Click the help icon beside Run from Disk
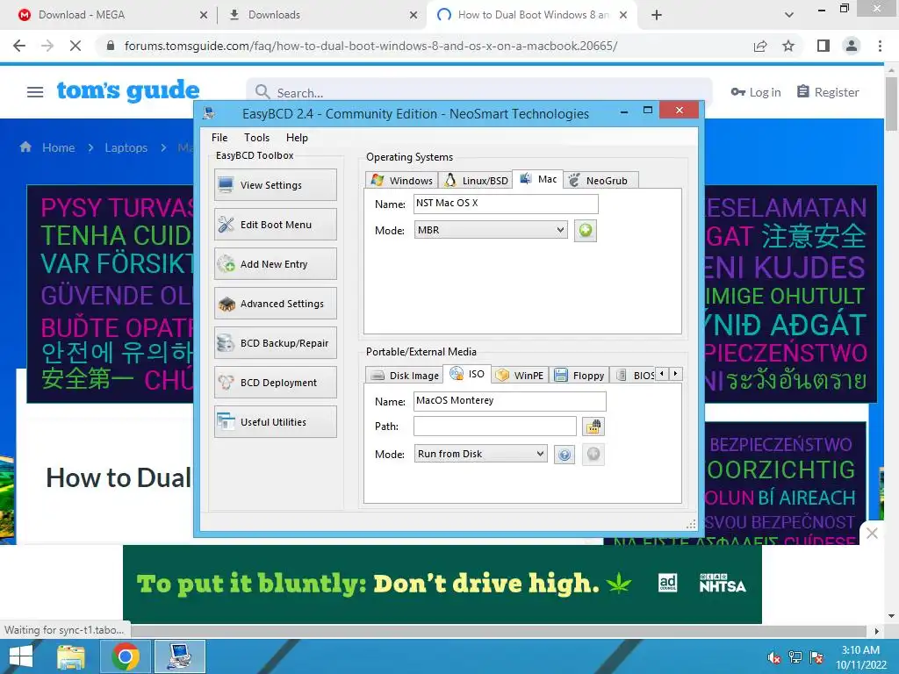 click(565, 455)
